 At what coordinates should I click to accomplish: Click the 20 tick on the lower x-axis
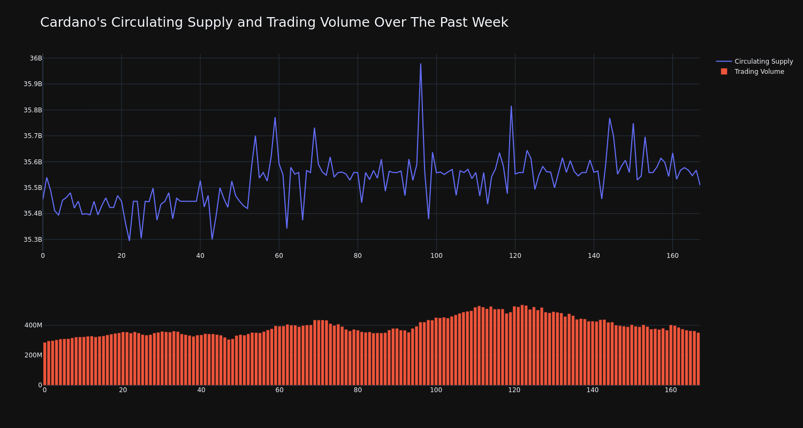[x=123, y=390]
